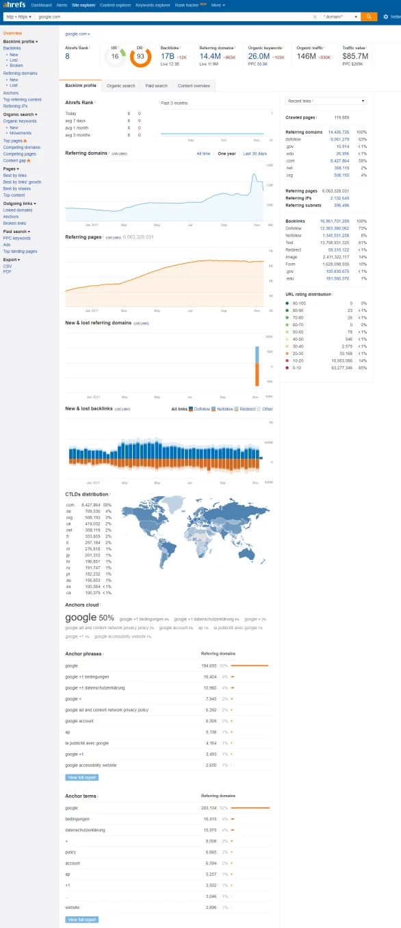
Task: Open Broken links in the sidebar
Action: [x=14, y=223]
